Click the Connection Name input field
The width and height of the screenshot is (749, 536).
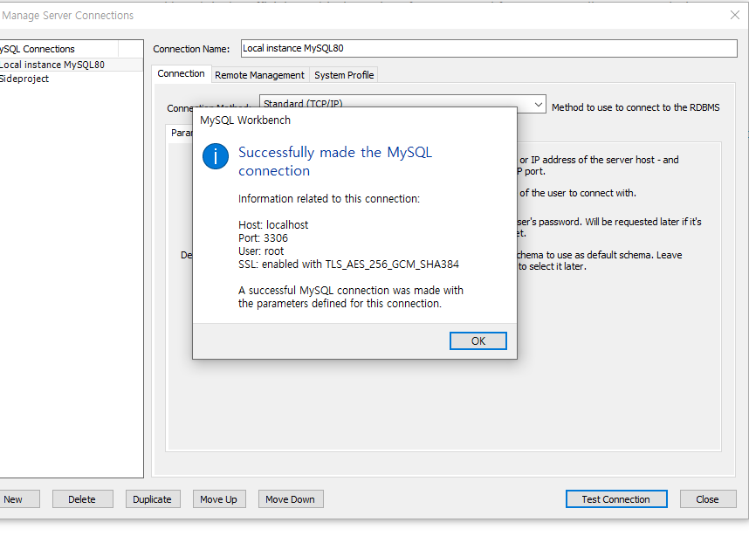pos(489,48)
